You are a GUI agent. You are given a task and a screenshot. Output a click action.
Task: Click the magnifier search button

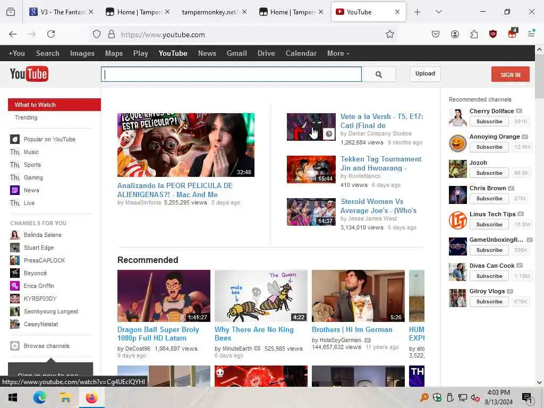click(378, 74)
